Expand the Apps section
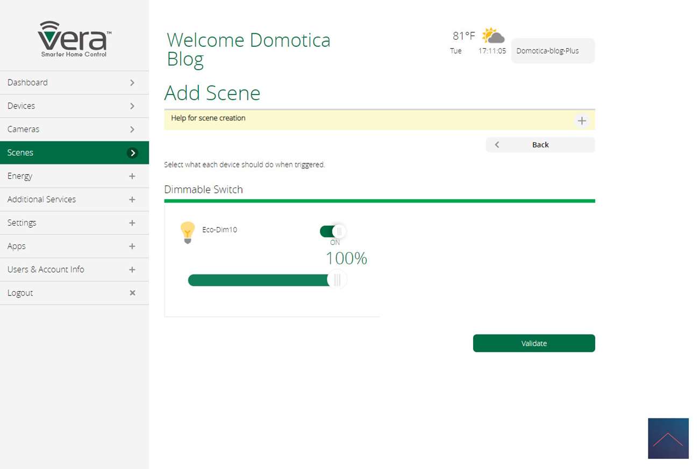This screenshot has width=699, height=469. pyautogui.click(x=132, y=246)
